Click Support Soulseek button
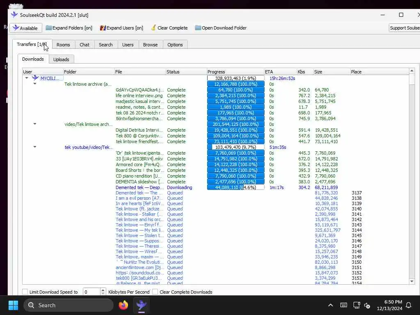Viewport: 420px width, 315px height. (x=404, y=28)
